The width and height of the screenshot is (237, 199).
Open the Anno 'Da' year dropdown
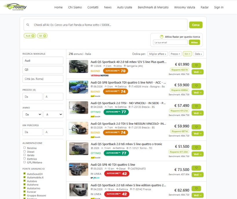32,114
